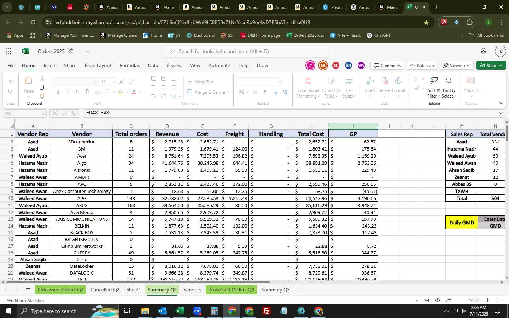Screen dimensions: 509x318
Task: Open the Data ribbon tab
Action: tap(153, 65)
